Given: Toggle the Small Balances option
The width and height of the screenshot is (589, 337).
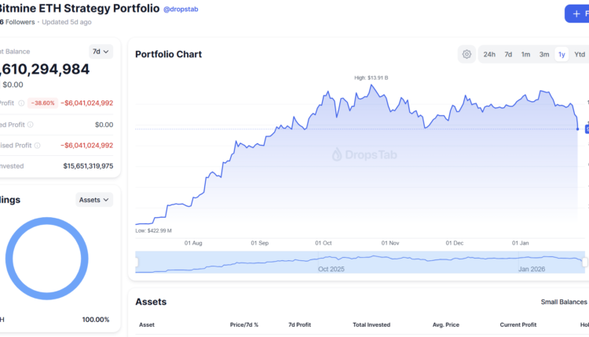Looking at the screenshot, I should (563, 302).
